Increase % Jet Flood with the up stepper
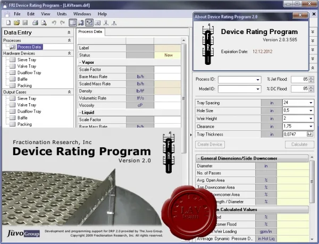Image resolution: width=319 pixels, height=244 pixels. pos(311,78)
